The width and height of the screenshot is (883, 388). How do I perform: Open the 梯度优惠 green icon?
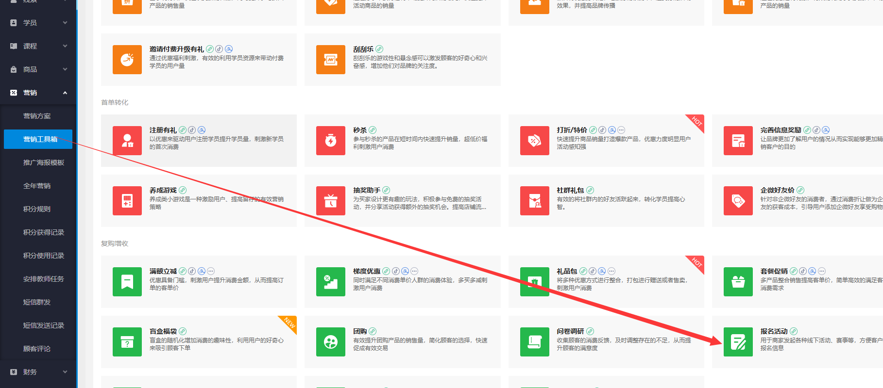(x=331, y=282)
